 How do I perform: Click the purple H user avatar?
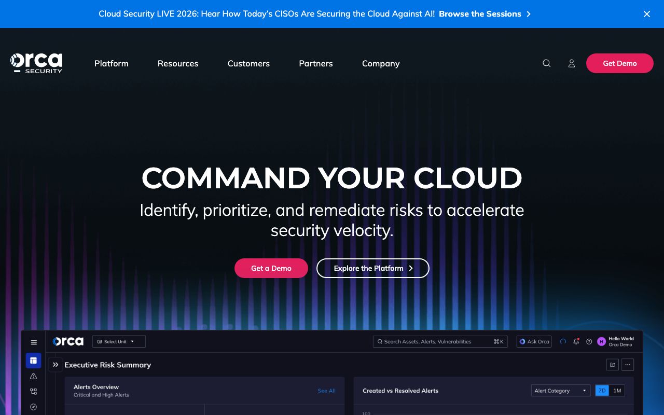click(x=601, y=341)
